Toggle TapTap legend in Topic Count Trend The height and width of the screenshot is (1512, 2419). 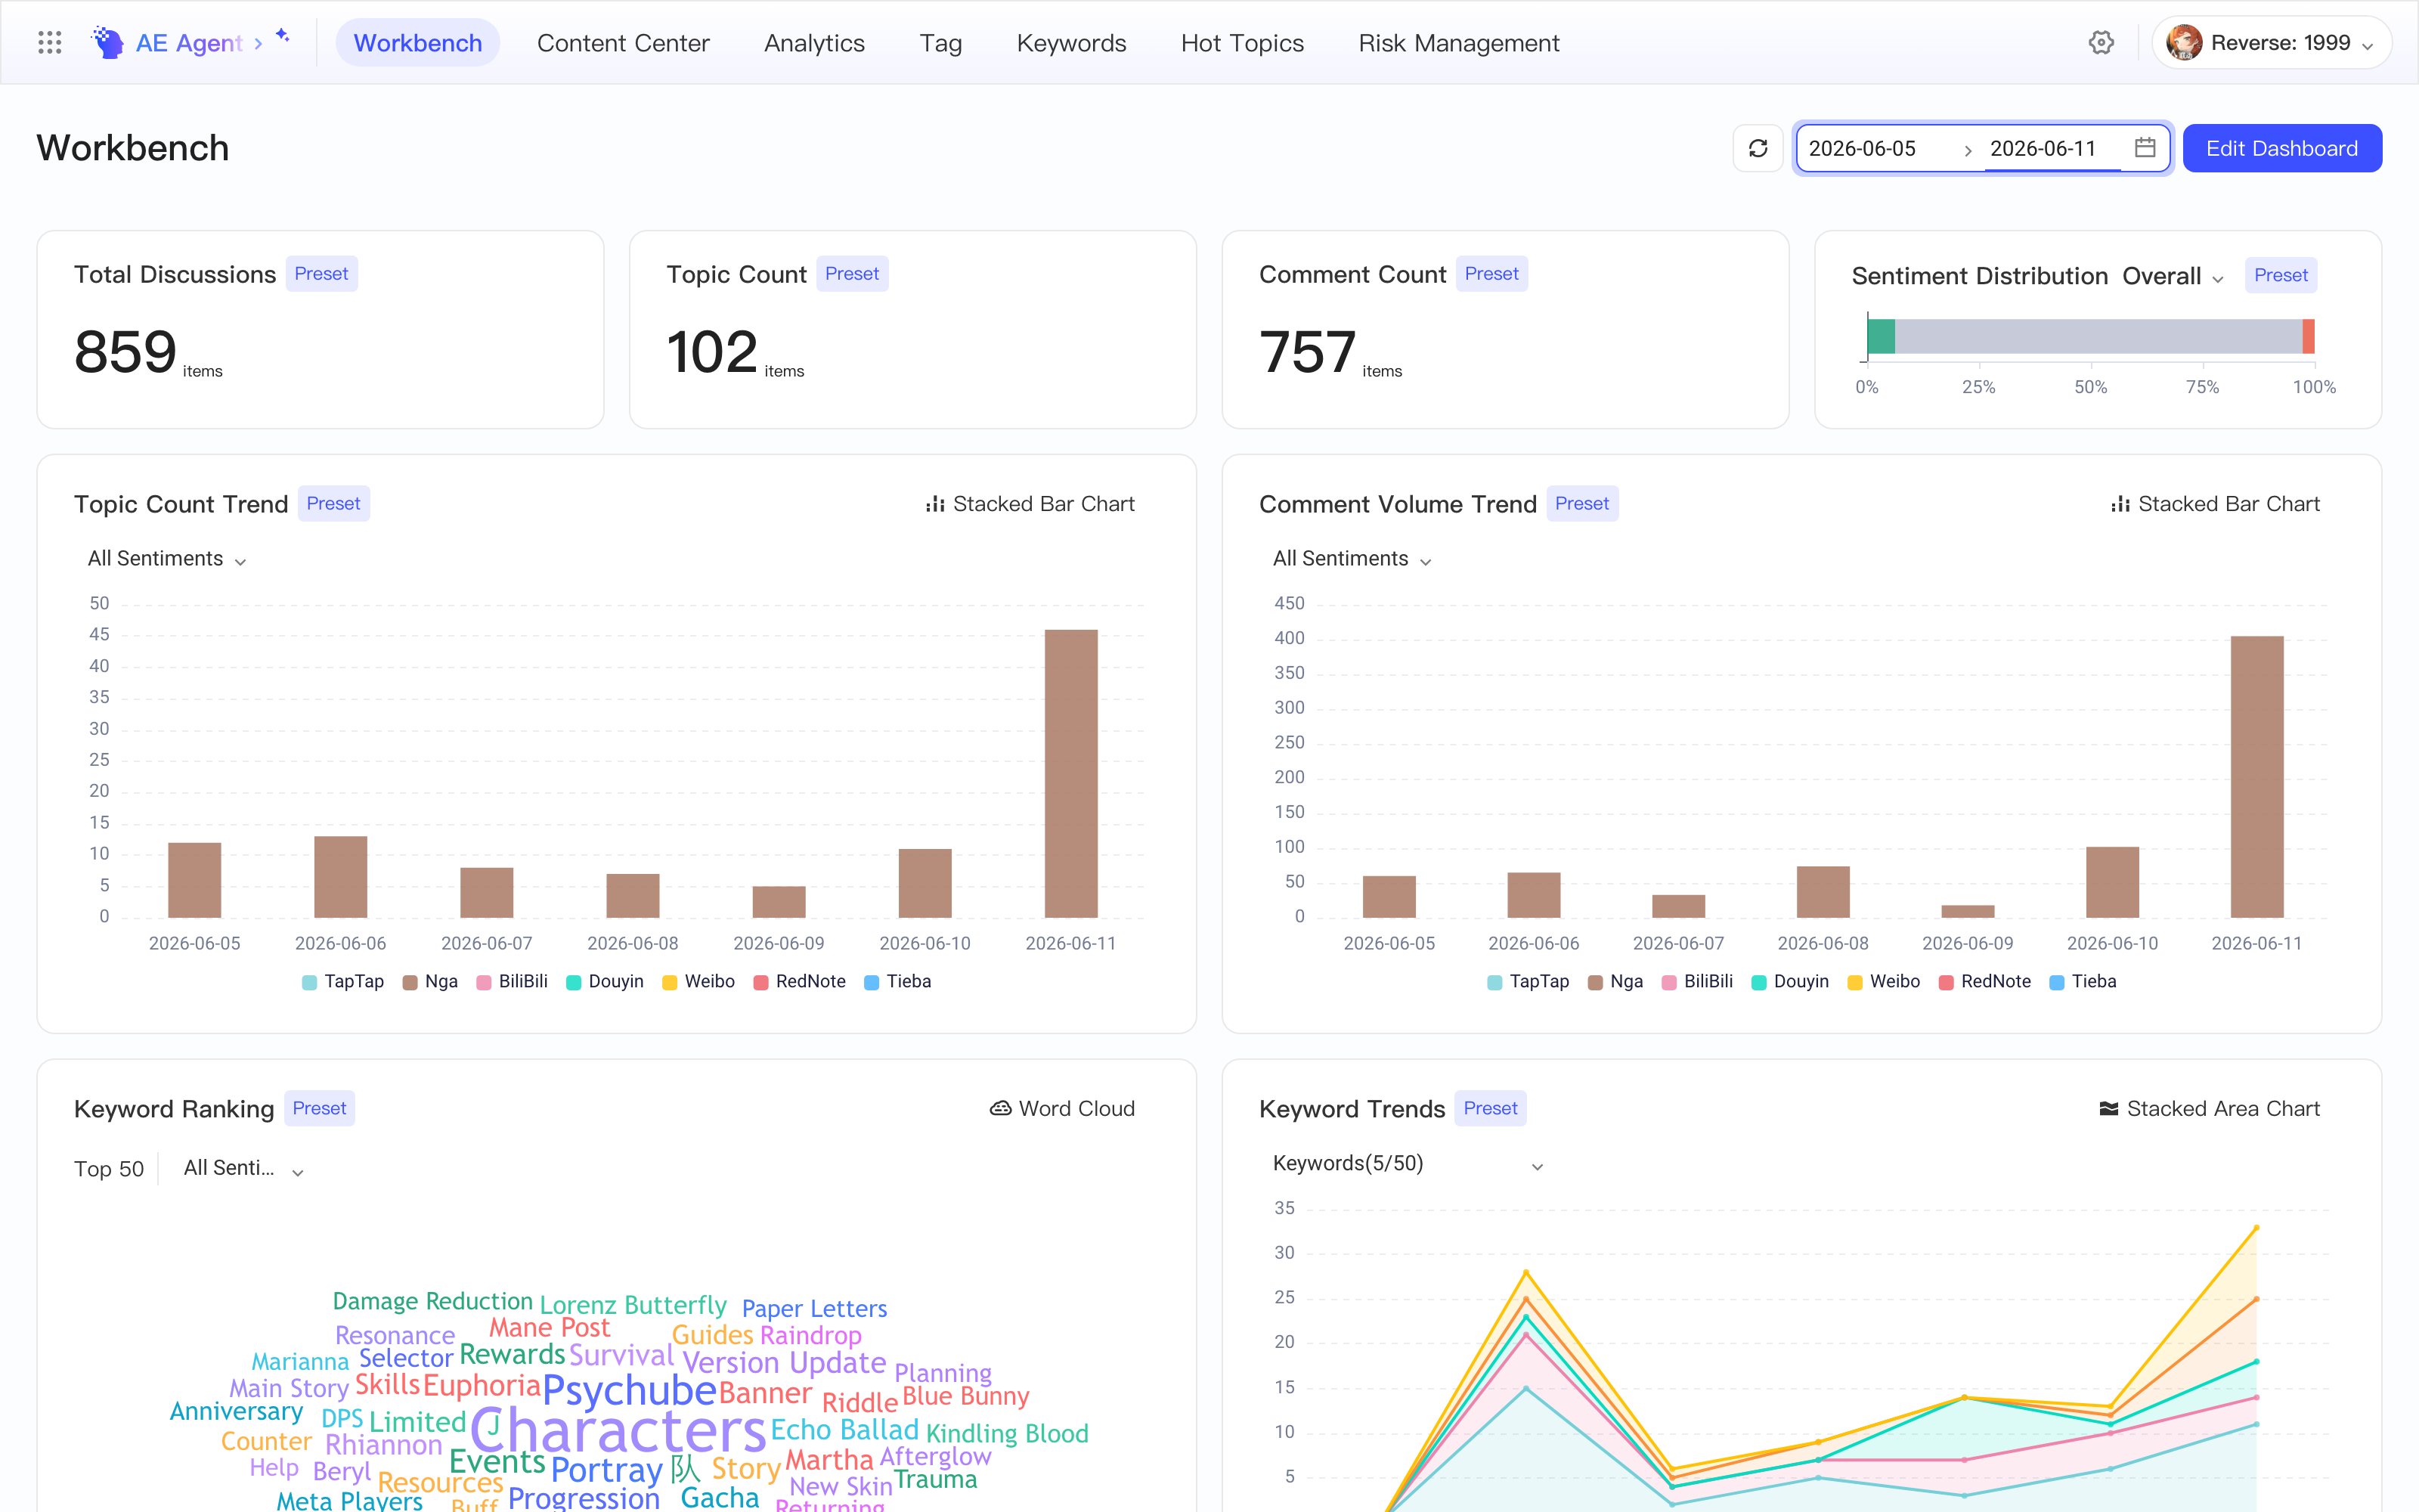(x=343, y=982)
